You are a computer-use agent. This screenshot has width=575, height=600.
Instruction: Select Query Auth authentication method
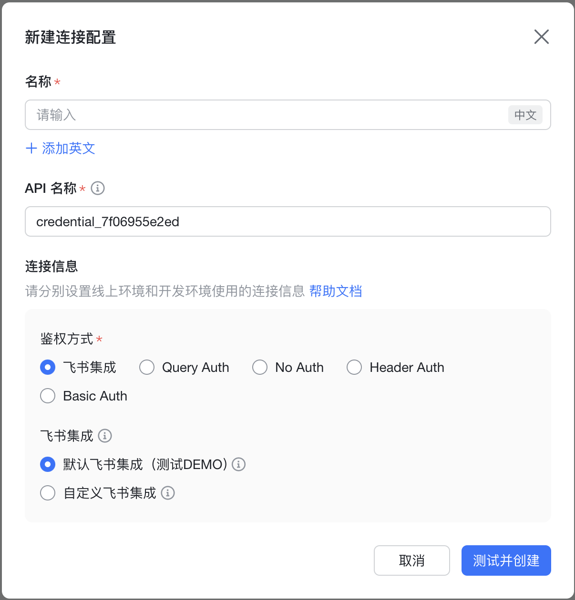(x=147, y=367)
